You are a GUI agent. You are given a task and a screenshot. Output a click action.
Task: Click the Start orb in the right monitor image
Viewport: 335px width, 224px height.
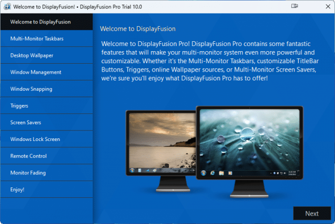[x=204, y=173]
